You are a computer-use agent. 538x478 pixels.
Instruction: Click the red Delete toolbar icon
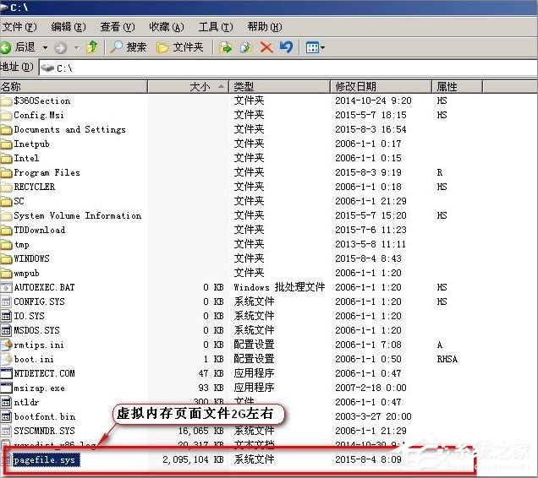266,47
